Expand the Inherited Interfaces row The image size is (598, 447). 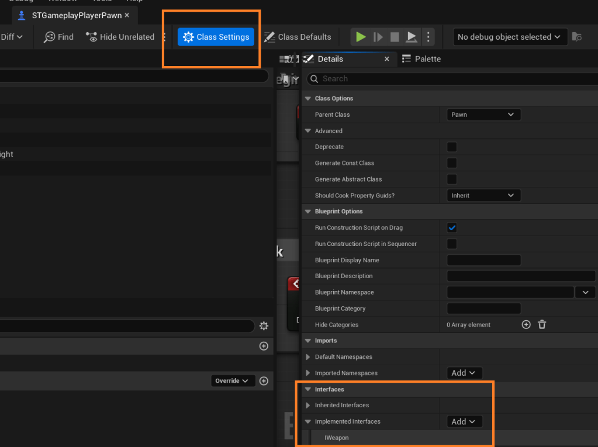(x=308, y=406)
